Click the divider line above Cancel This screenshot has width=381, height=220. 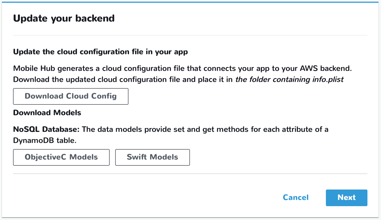tap(190, 174)
